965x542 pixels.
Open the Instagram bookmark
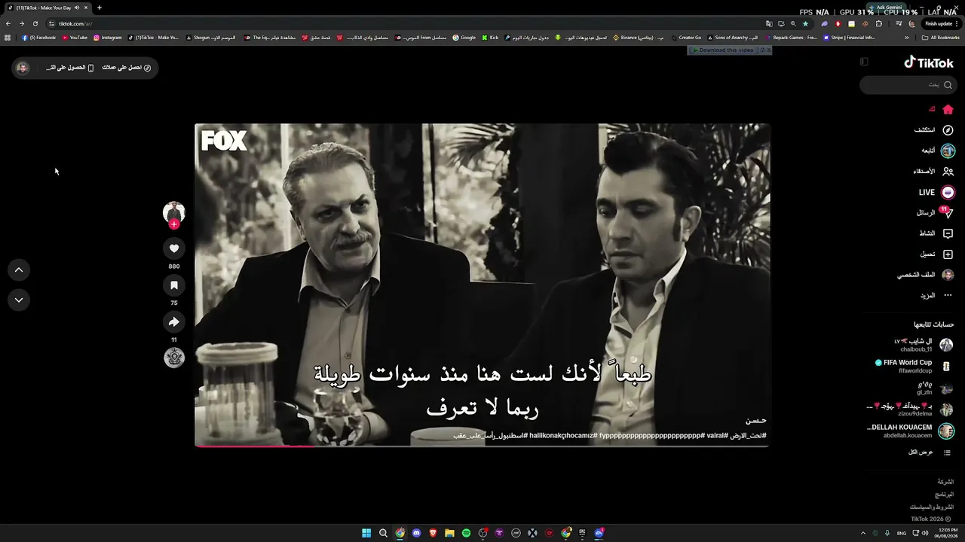(x=107, y=38)
